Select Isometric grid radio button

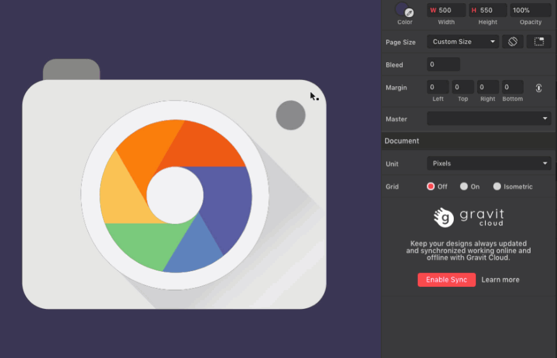(497, 186)
